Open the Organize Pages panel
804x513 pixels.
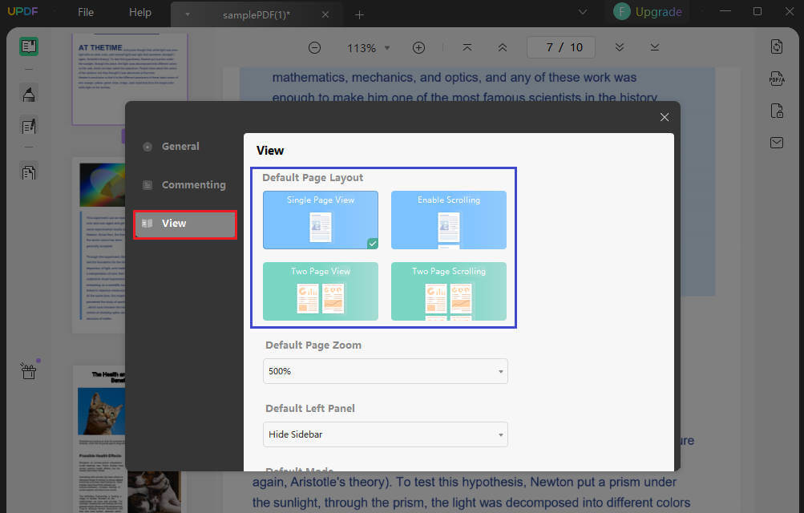point(29,171)
